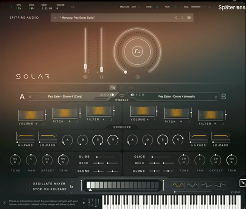Click layer B Filter wobble display
Image resolution: width=246 pixels, height=209 pixels.
pos(211,115)
